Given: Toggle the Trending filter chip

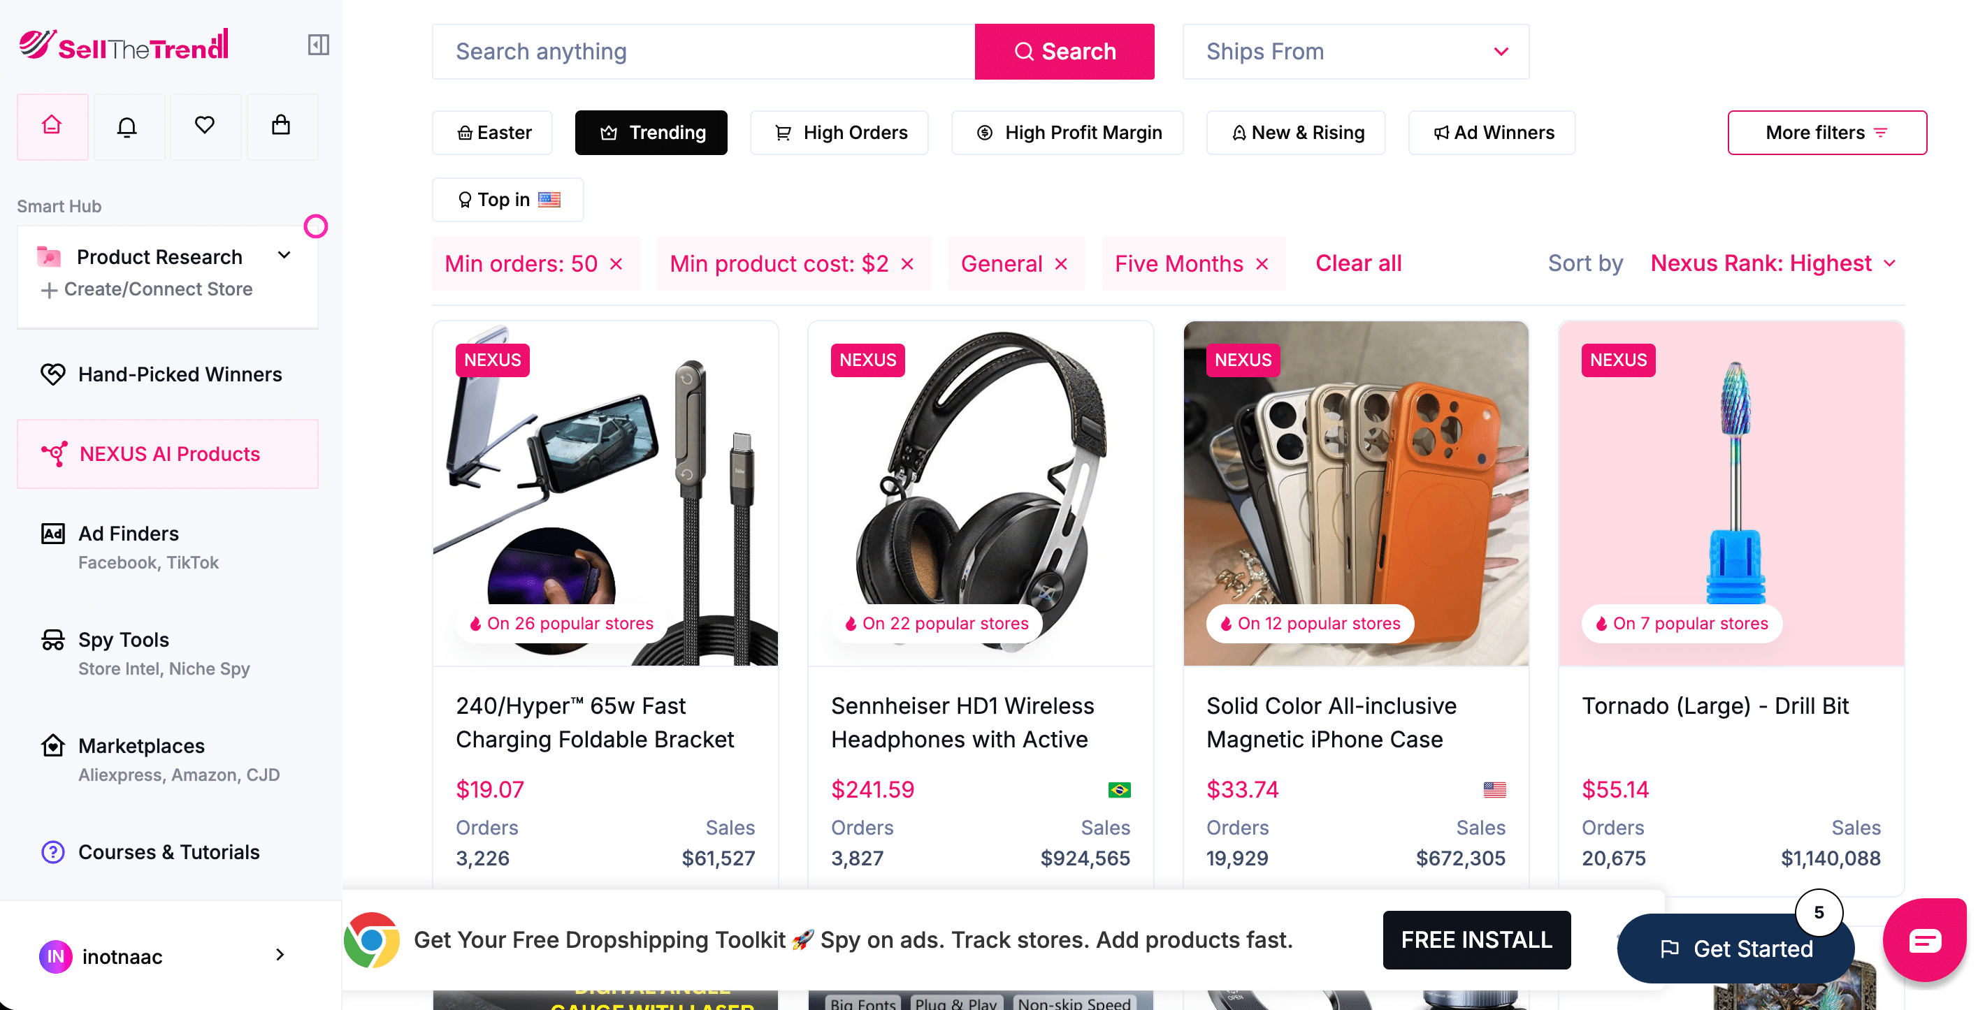Looking at the screenshot, I should pyautogui.click(x=651, y=133).
